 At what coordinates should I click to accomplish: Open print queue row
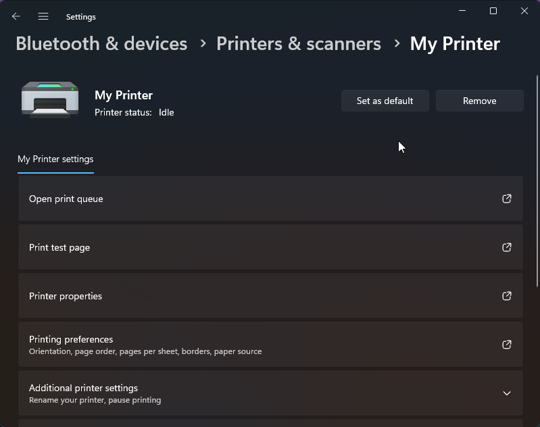270,199
